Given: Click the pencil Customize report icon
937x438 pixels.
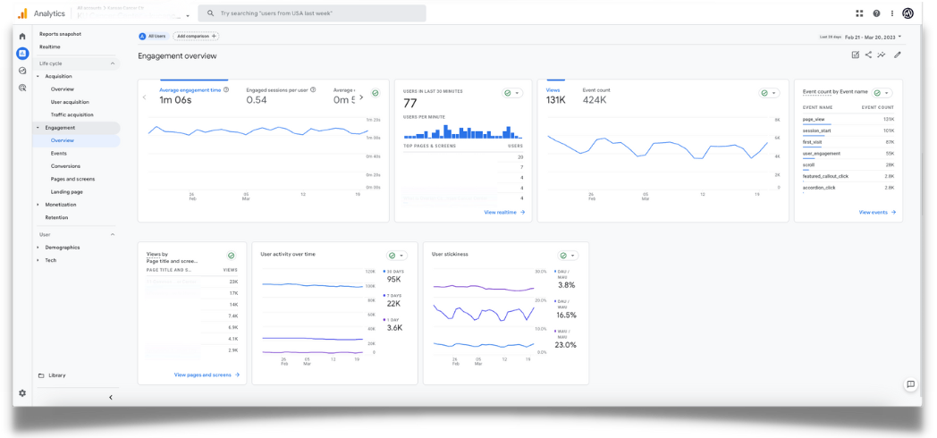Looking at the screenshot, I should coord(897,55).
